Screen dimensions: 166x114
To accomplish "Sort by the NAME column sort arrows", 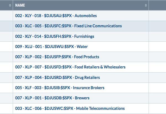I will (146, 5).
